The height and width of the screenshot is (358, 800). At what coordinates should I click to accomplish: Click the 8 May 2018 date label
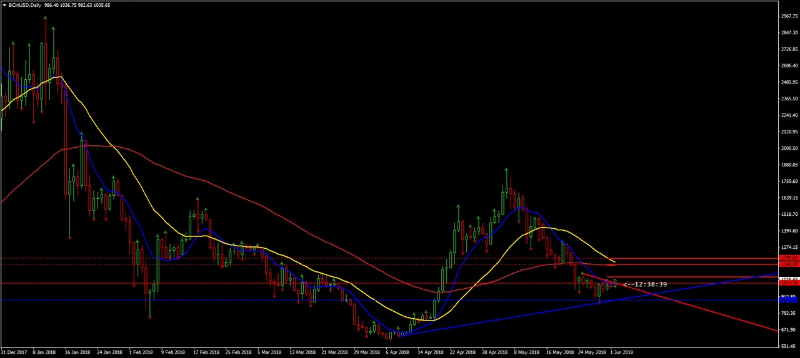tap(526, 352)
